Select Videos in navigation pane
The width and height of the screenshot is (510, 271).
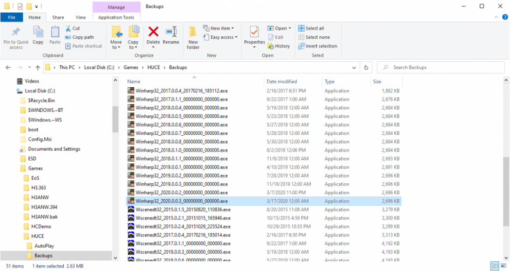click(32, 81)
